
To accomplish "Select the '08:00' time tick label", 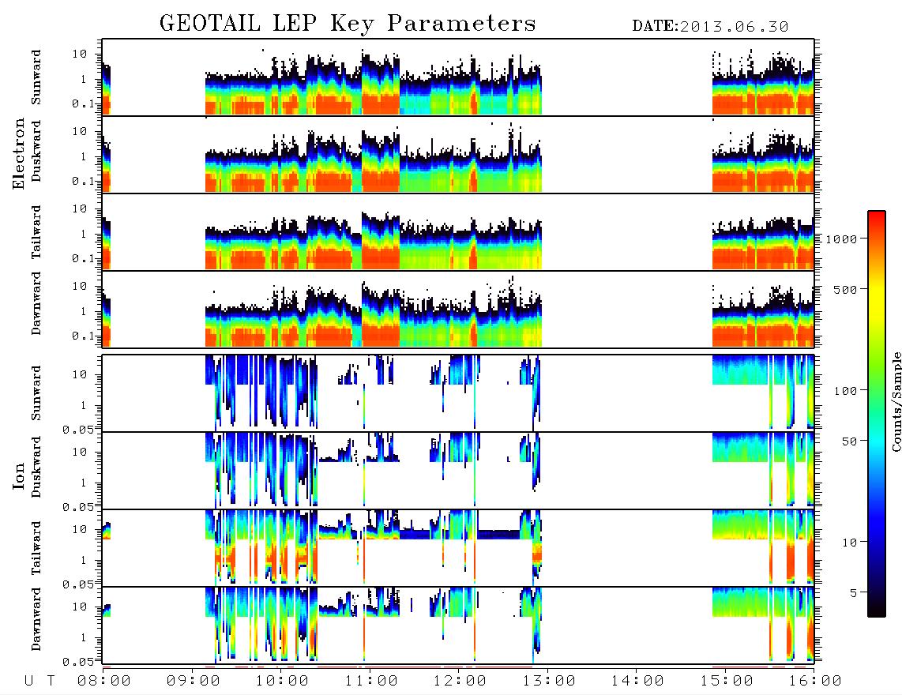I will click(x=104, y=681).
